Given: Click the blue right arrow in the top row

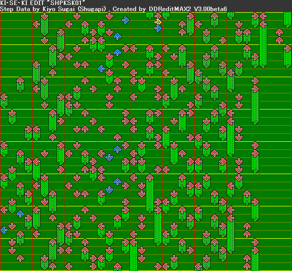Looking at the screenshot, I should [126, 20].
